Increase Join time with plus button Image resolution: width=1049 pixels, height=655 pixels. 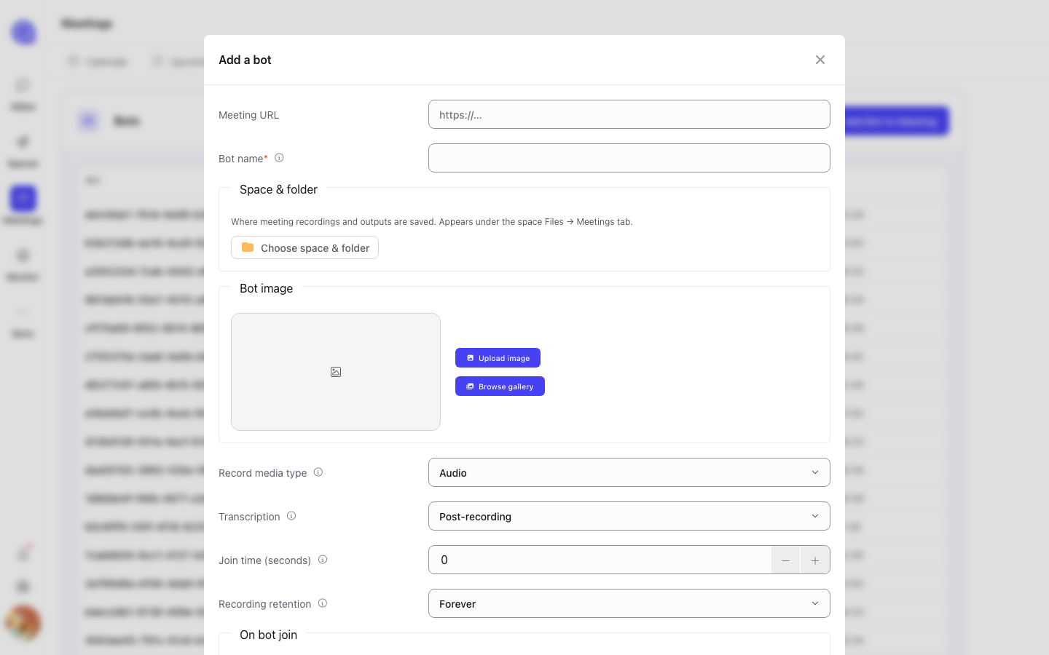[815, 560]
